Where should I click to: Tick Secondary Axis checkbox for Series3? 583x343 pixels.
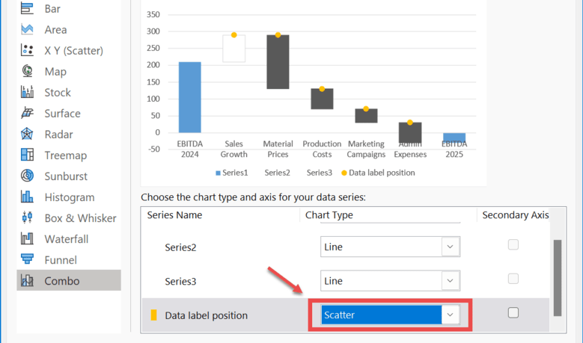(x=513, y=279)
